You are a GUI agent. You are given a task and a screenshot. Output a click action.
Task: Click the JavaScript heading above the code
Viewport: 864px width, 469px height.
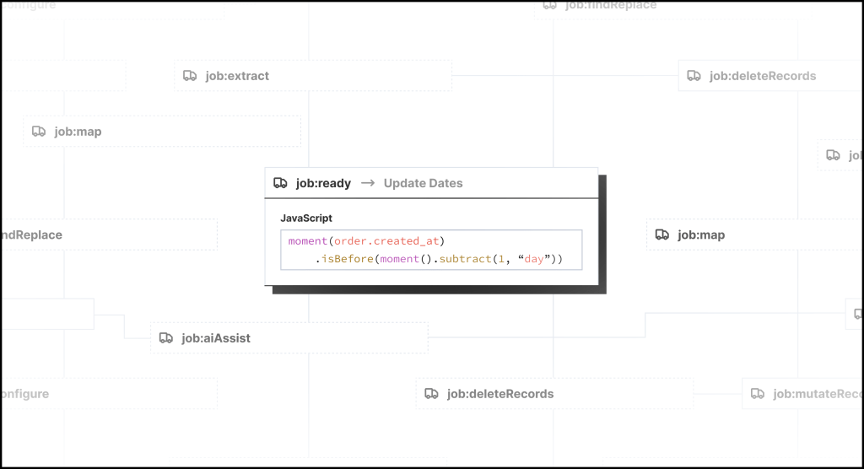306,218
